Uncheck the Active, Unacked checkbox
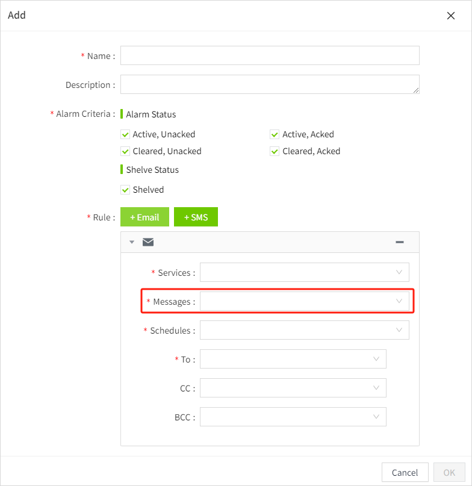 tap(125, 134)
